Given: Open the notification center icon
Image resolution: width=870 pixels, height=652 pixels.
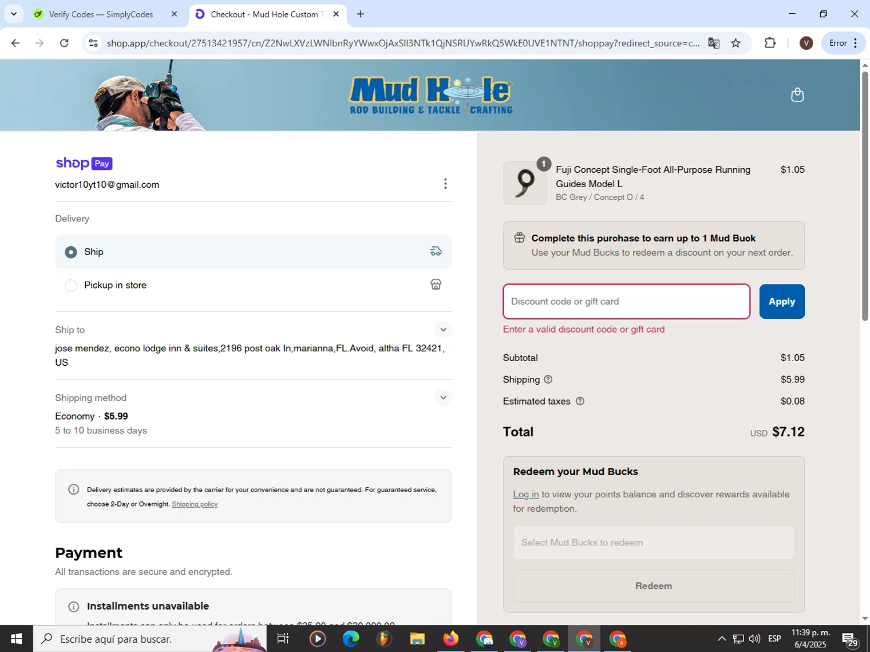Looking at the screenshot, I should [850, 639].
